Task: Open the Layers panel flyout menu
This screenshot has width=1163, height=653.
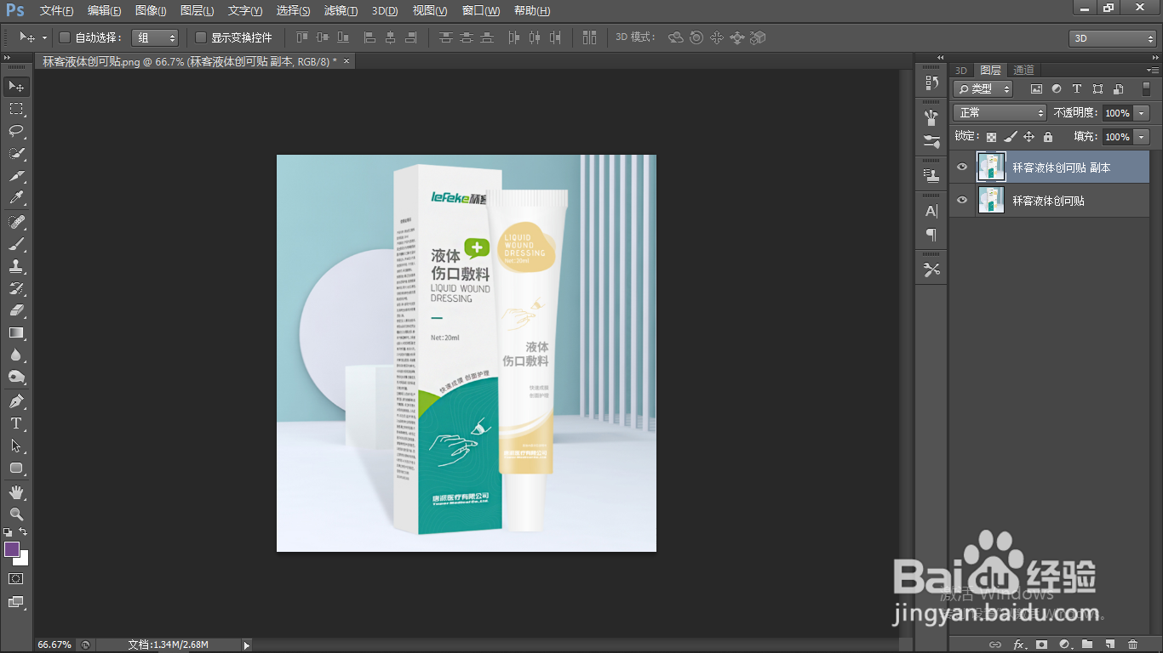Action: pos(1154,70)
